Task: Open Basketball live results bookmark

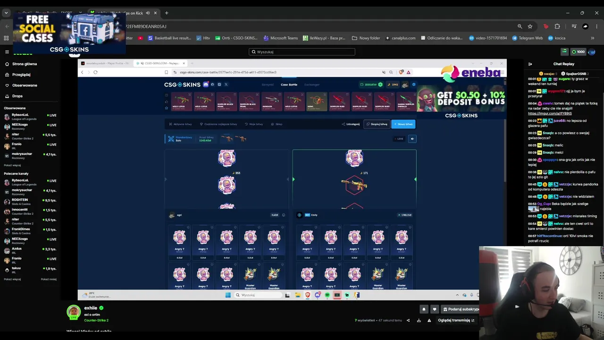Action: [169, 38]
